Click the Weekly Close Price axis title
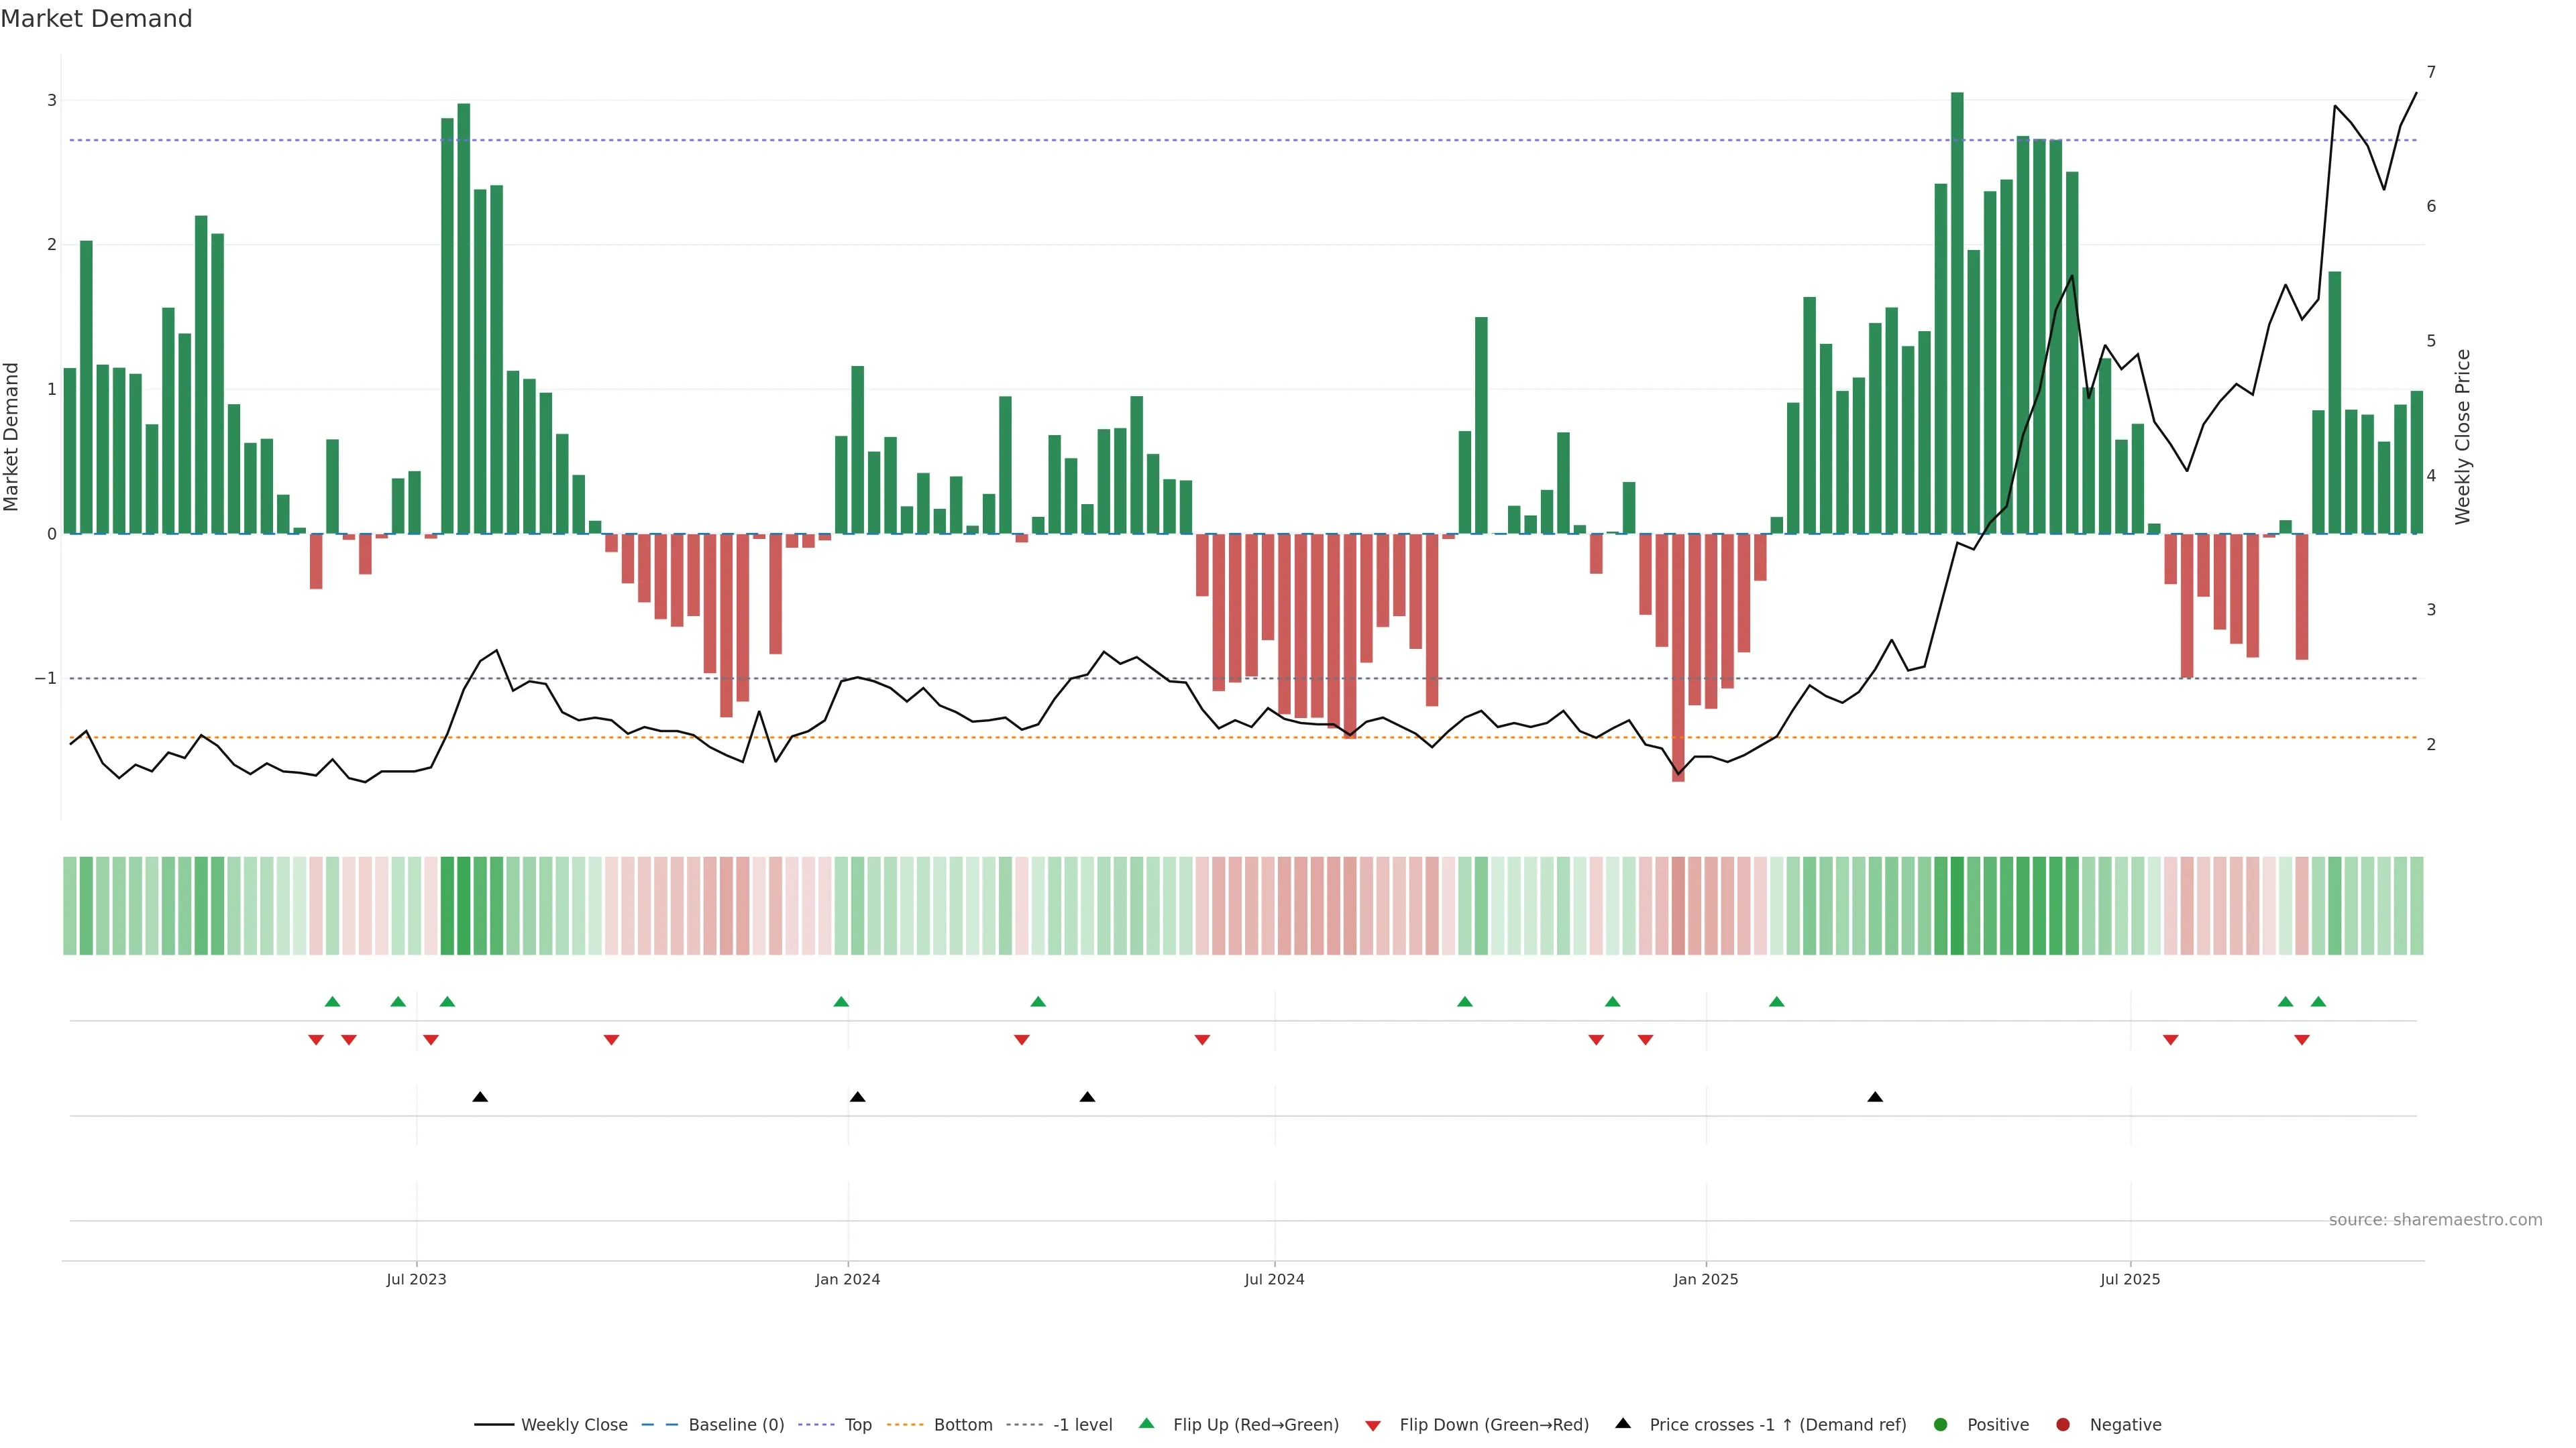The width and height of the screenshot is (2576, 1448). coord(2463,436)
